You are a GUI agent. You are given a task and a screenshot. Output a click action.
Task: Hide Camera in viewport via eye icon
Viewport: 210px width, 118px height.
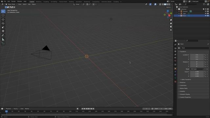(206, 11)
